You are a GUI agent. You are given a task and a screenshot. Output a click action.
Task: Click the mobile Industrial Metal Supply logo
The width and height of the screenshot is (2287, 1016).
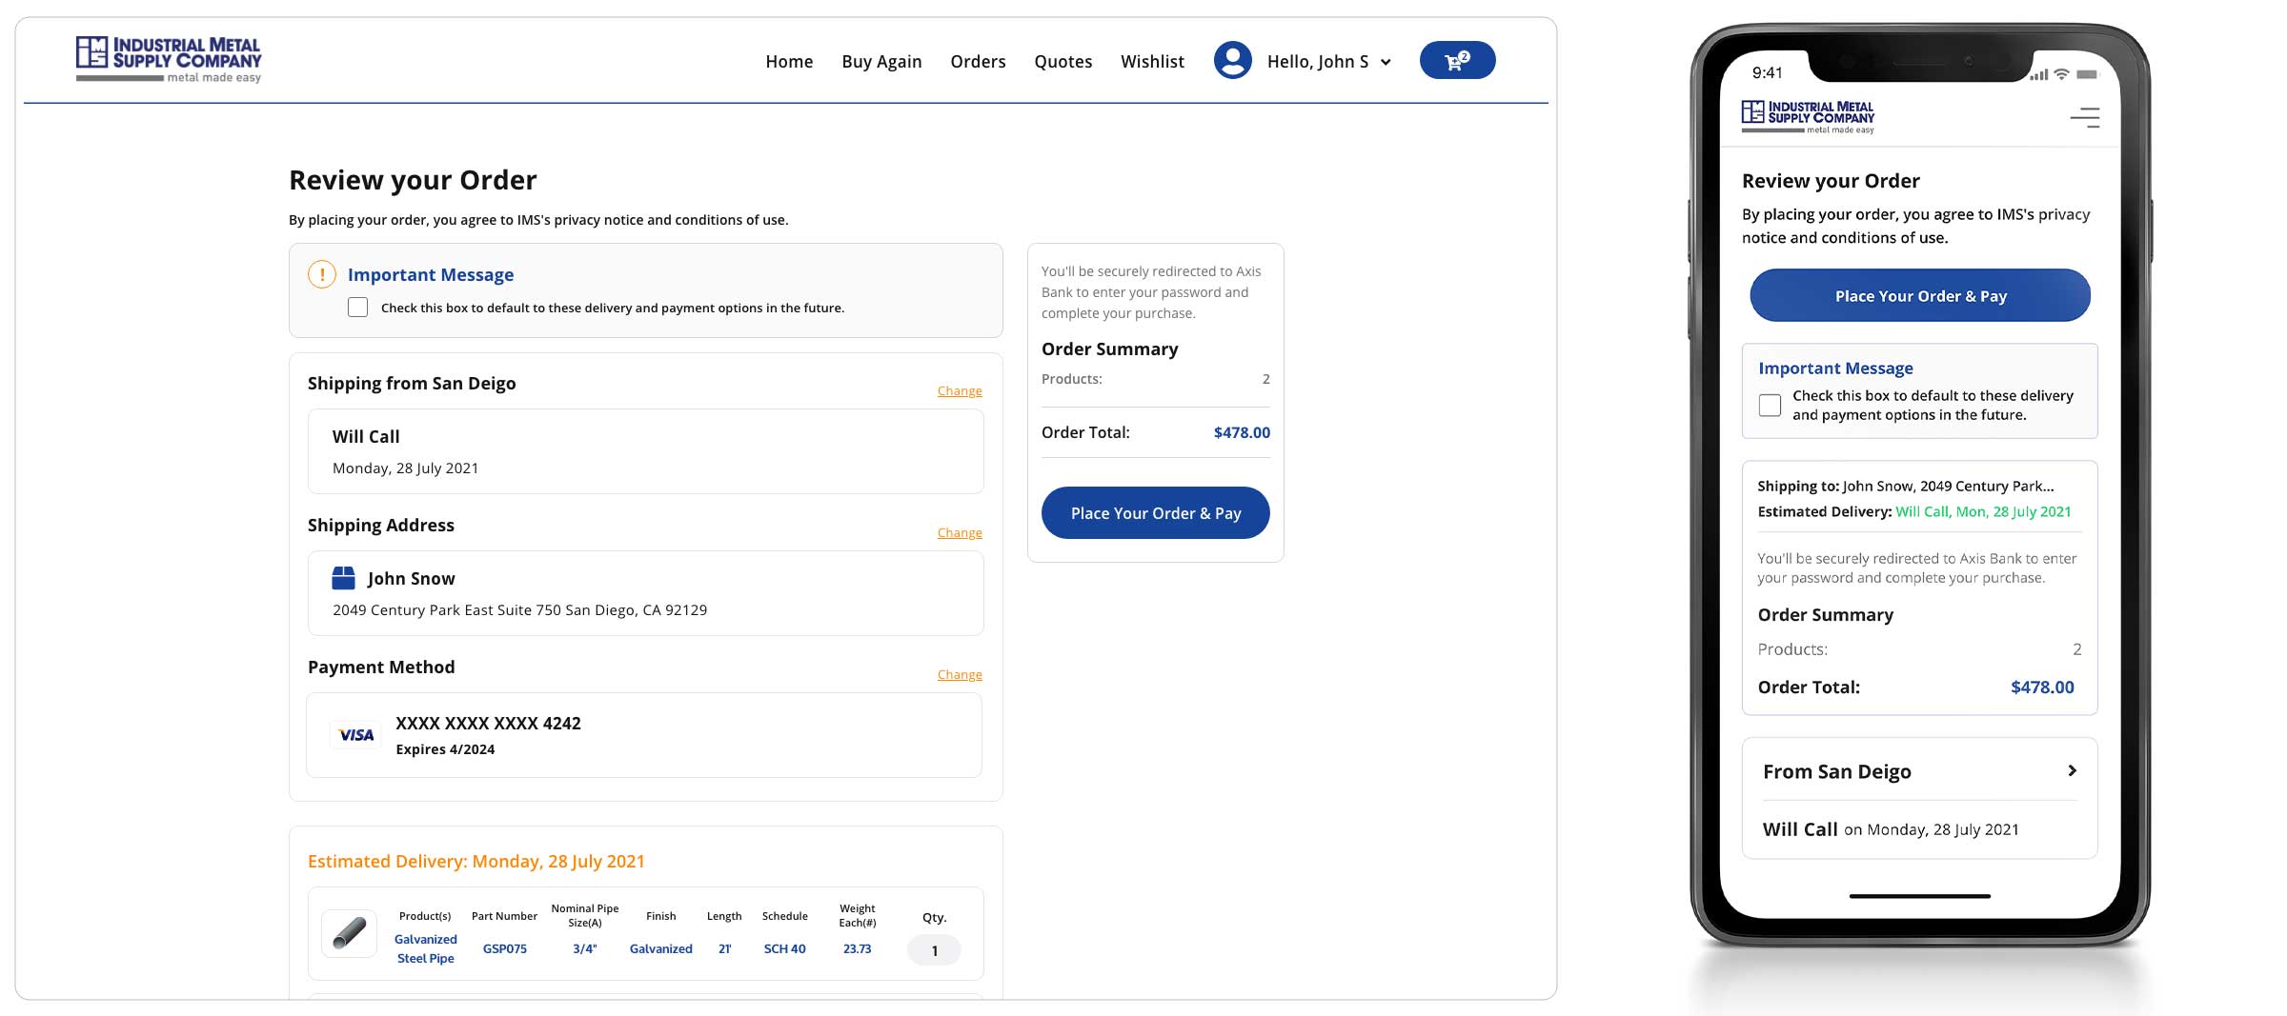pos(1807,117)
